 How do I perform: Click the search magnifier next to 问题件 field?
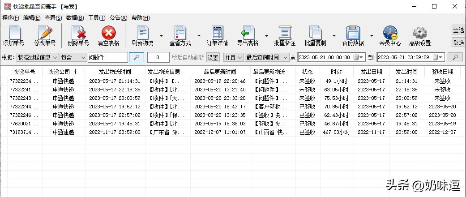(137, 57)
